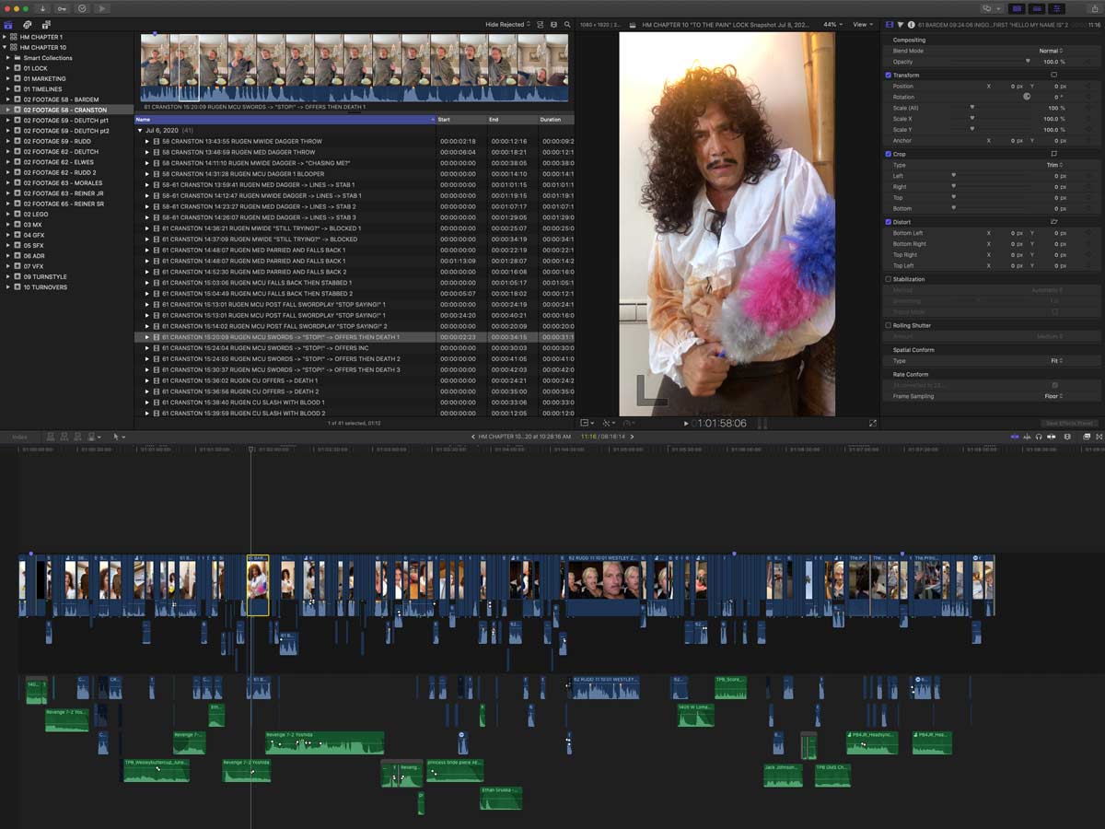This screenshot has width=1105, height=829.
Task: Open Crop Type Trim dropdown
Action: [1056, 165]
